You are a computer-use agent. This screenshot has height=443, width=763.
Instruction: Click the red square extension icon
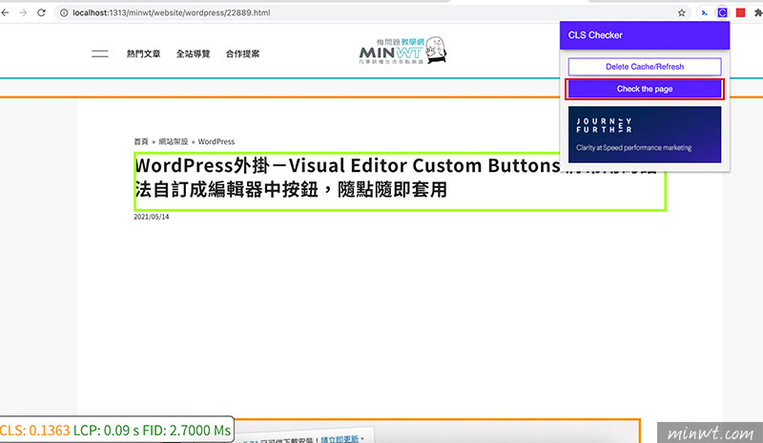tap(741, 12)
